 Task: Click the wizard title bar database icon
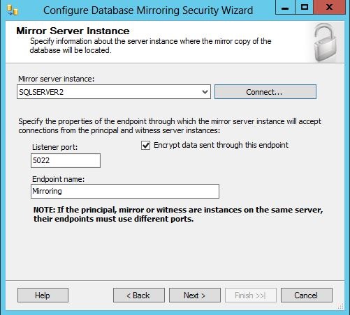tap(12, 10)
